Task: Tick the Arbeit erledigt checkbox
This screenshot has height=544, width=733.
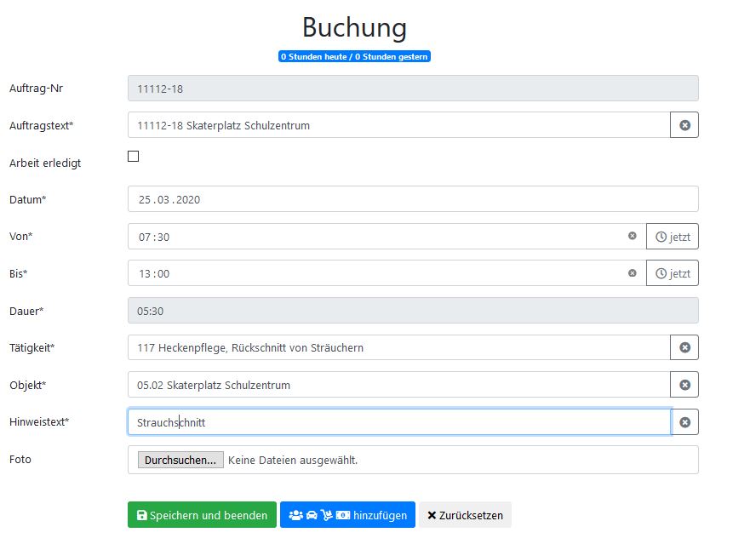Action: pyautogui.click(x=133, y=157)
